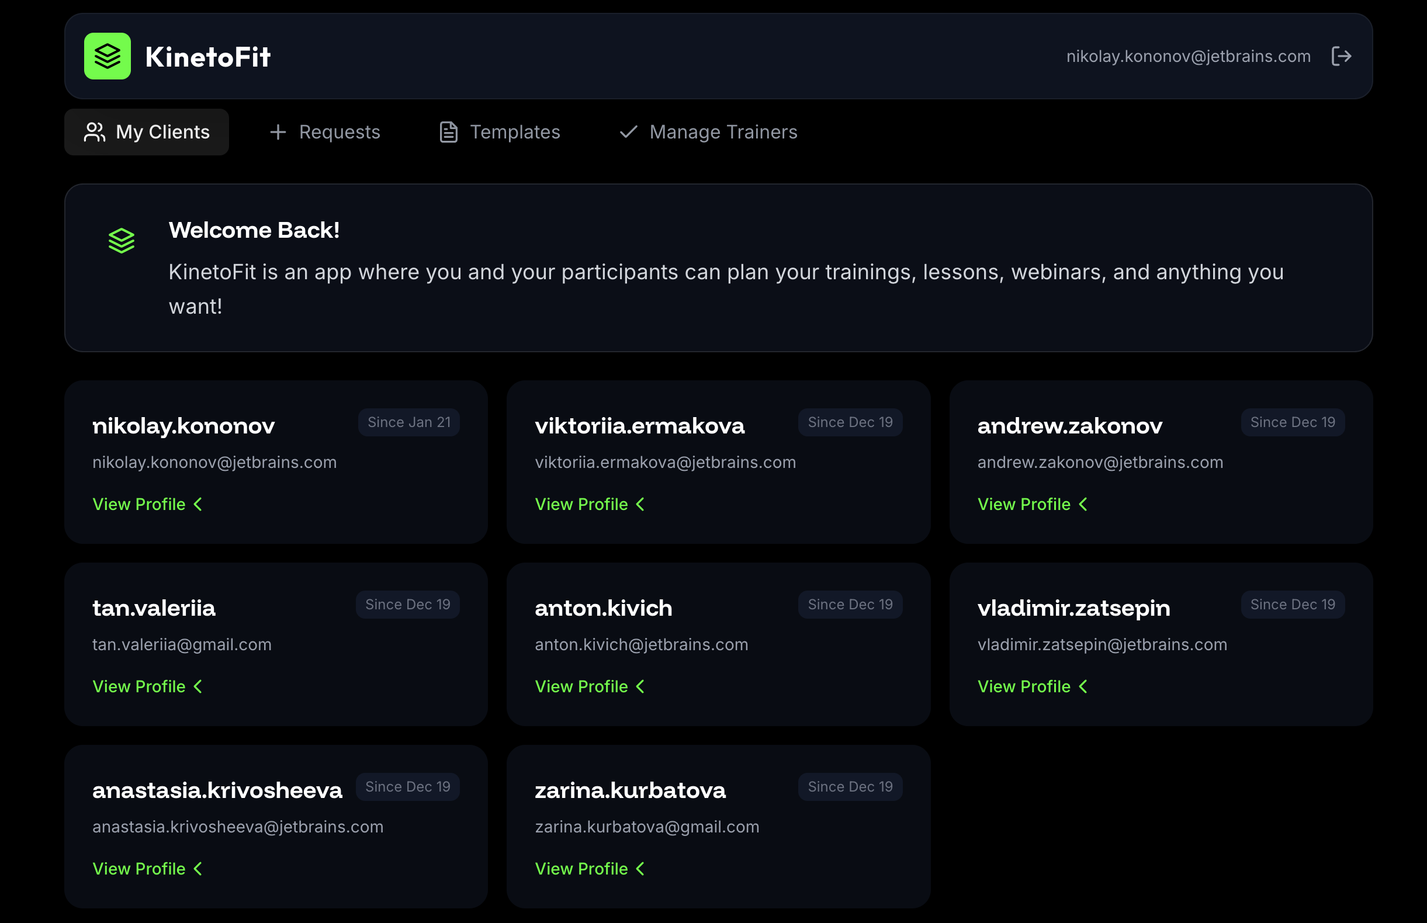Expand vladimir.zatsepin's View Profile chevron
Screen dimensions: 1427x923
1083,686
